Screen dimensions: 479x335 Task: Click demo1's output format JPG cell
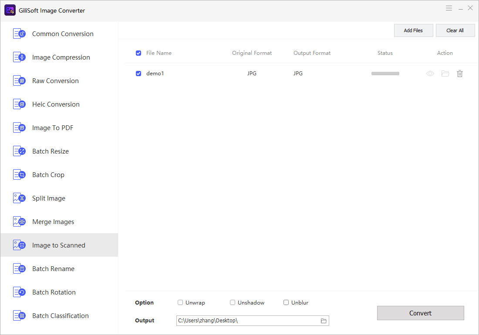298,74
